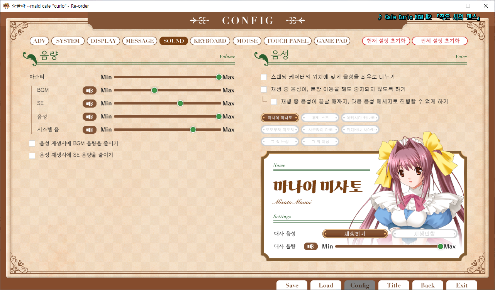The image size is (495, 290).
Task: Click the 마스터 volume slider handle
Action: 219,77
